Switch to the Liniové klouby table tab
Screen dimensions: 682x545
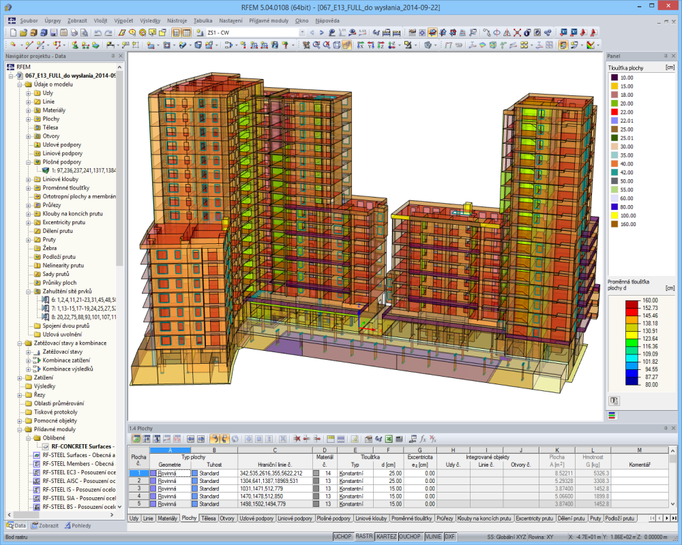pyautogui.click(x=371, y=518)
